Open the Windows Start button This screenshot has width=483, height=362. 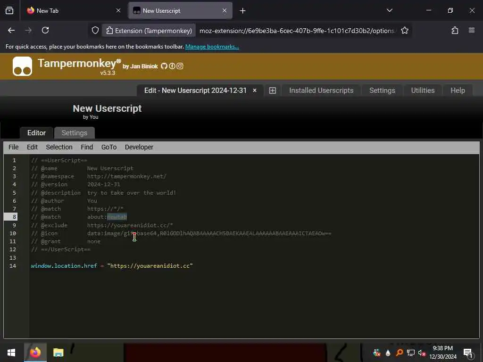[x=11, y=353]
